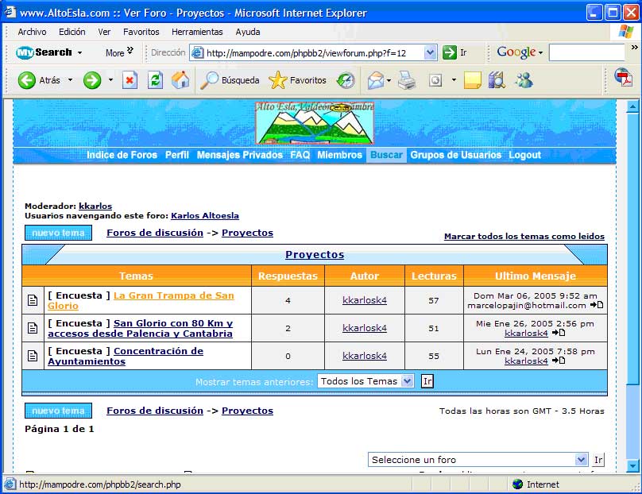The width and height of the screenshot is (642, 494).
Task: Open the Favoritos toolbar button
Action: [298, 80]
